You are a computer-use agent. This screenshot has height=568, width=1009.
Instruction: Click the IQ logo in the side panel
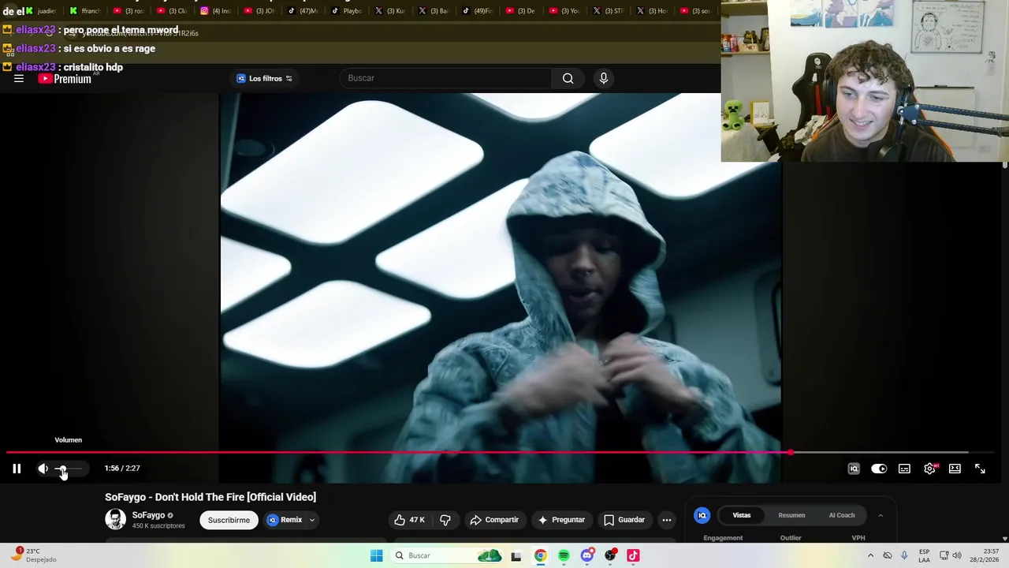click(x=702, y=515)
